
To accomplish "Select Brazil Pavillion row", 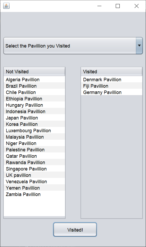I will [x=34, y=86].
